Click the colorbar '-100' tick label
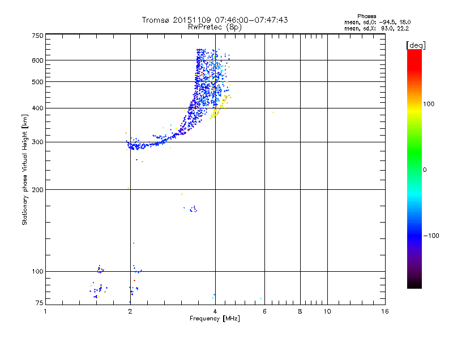 431,236
